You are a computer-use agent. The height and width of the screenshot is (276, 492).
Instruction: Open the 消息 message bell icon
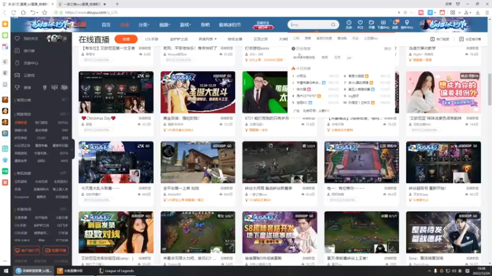click(395, 25)
